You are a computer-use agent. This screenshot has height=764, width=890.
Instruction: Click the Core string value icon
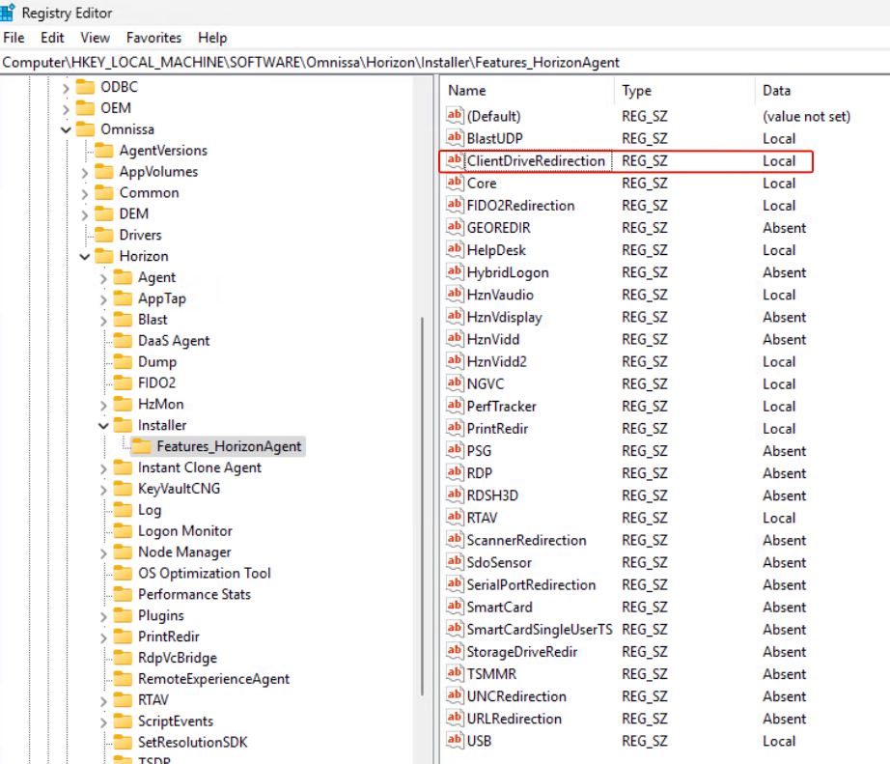click(455, 183)
